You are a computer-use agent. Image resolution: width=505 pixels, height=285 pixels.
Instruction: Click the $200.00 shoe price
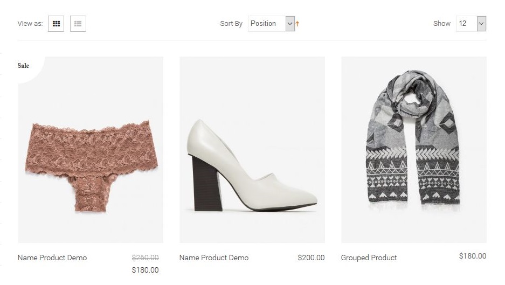click(x=311, y=258)
